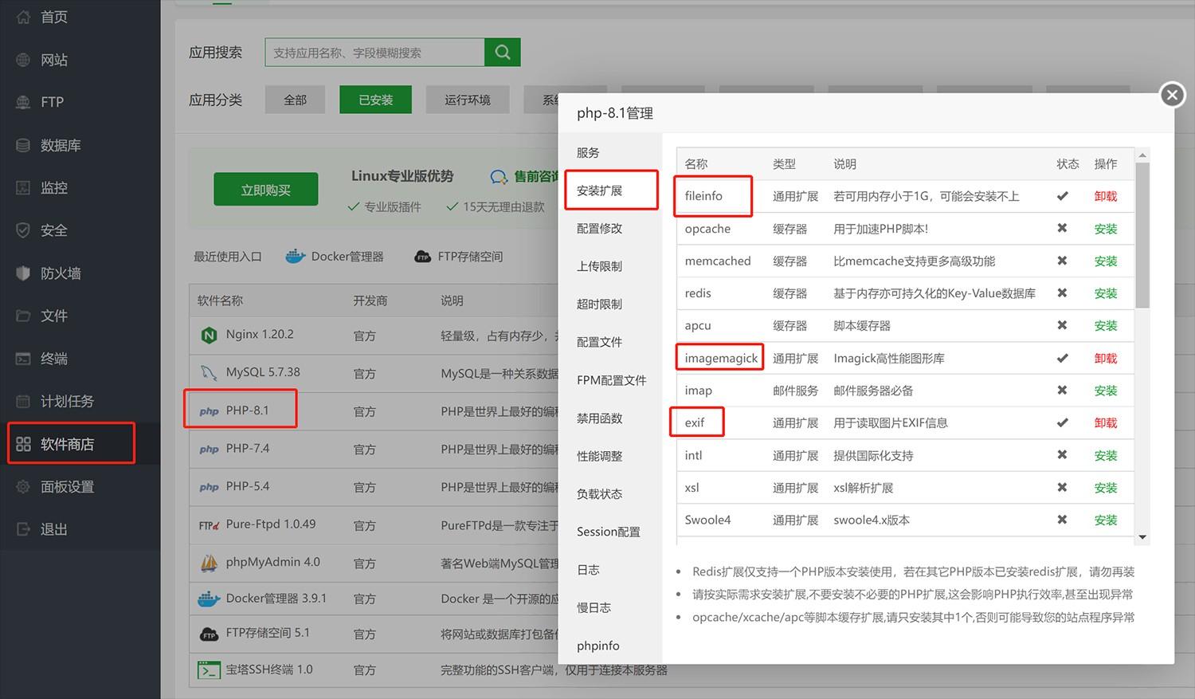The image size is (1195, 699).
Task: Install the xsl extension
Action: click(1106, 488)
